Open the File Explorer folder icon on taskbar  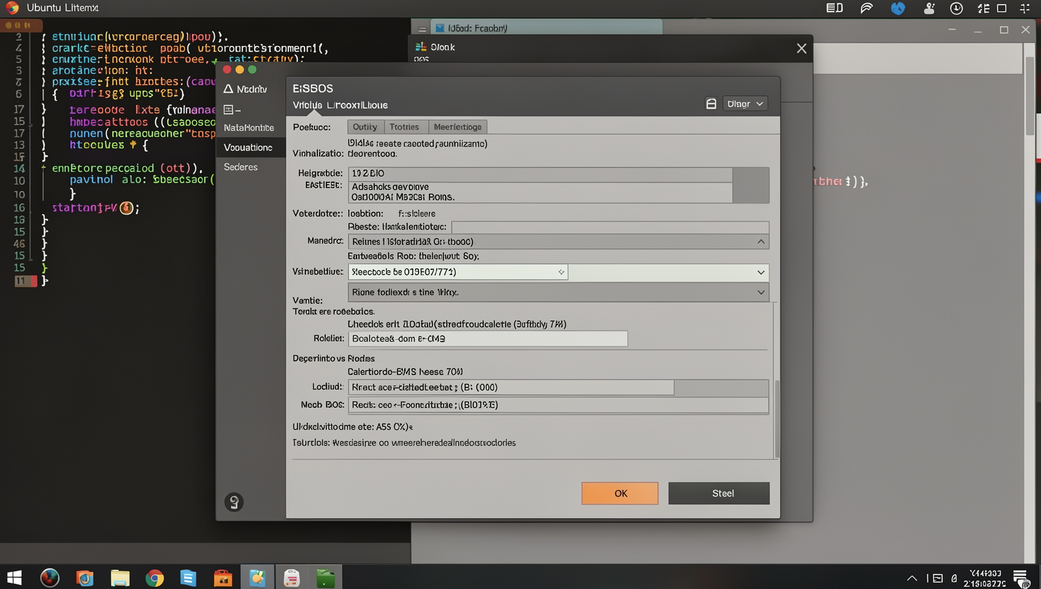(x=120, y=577)
